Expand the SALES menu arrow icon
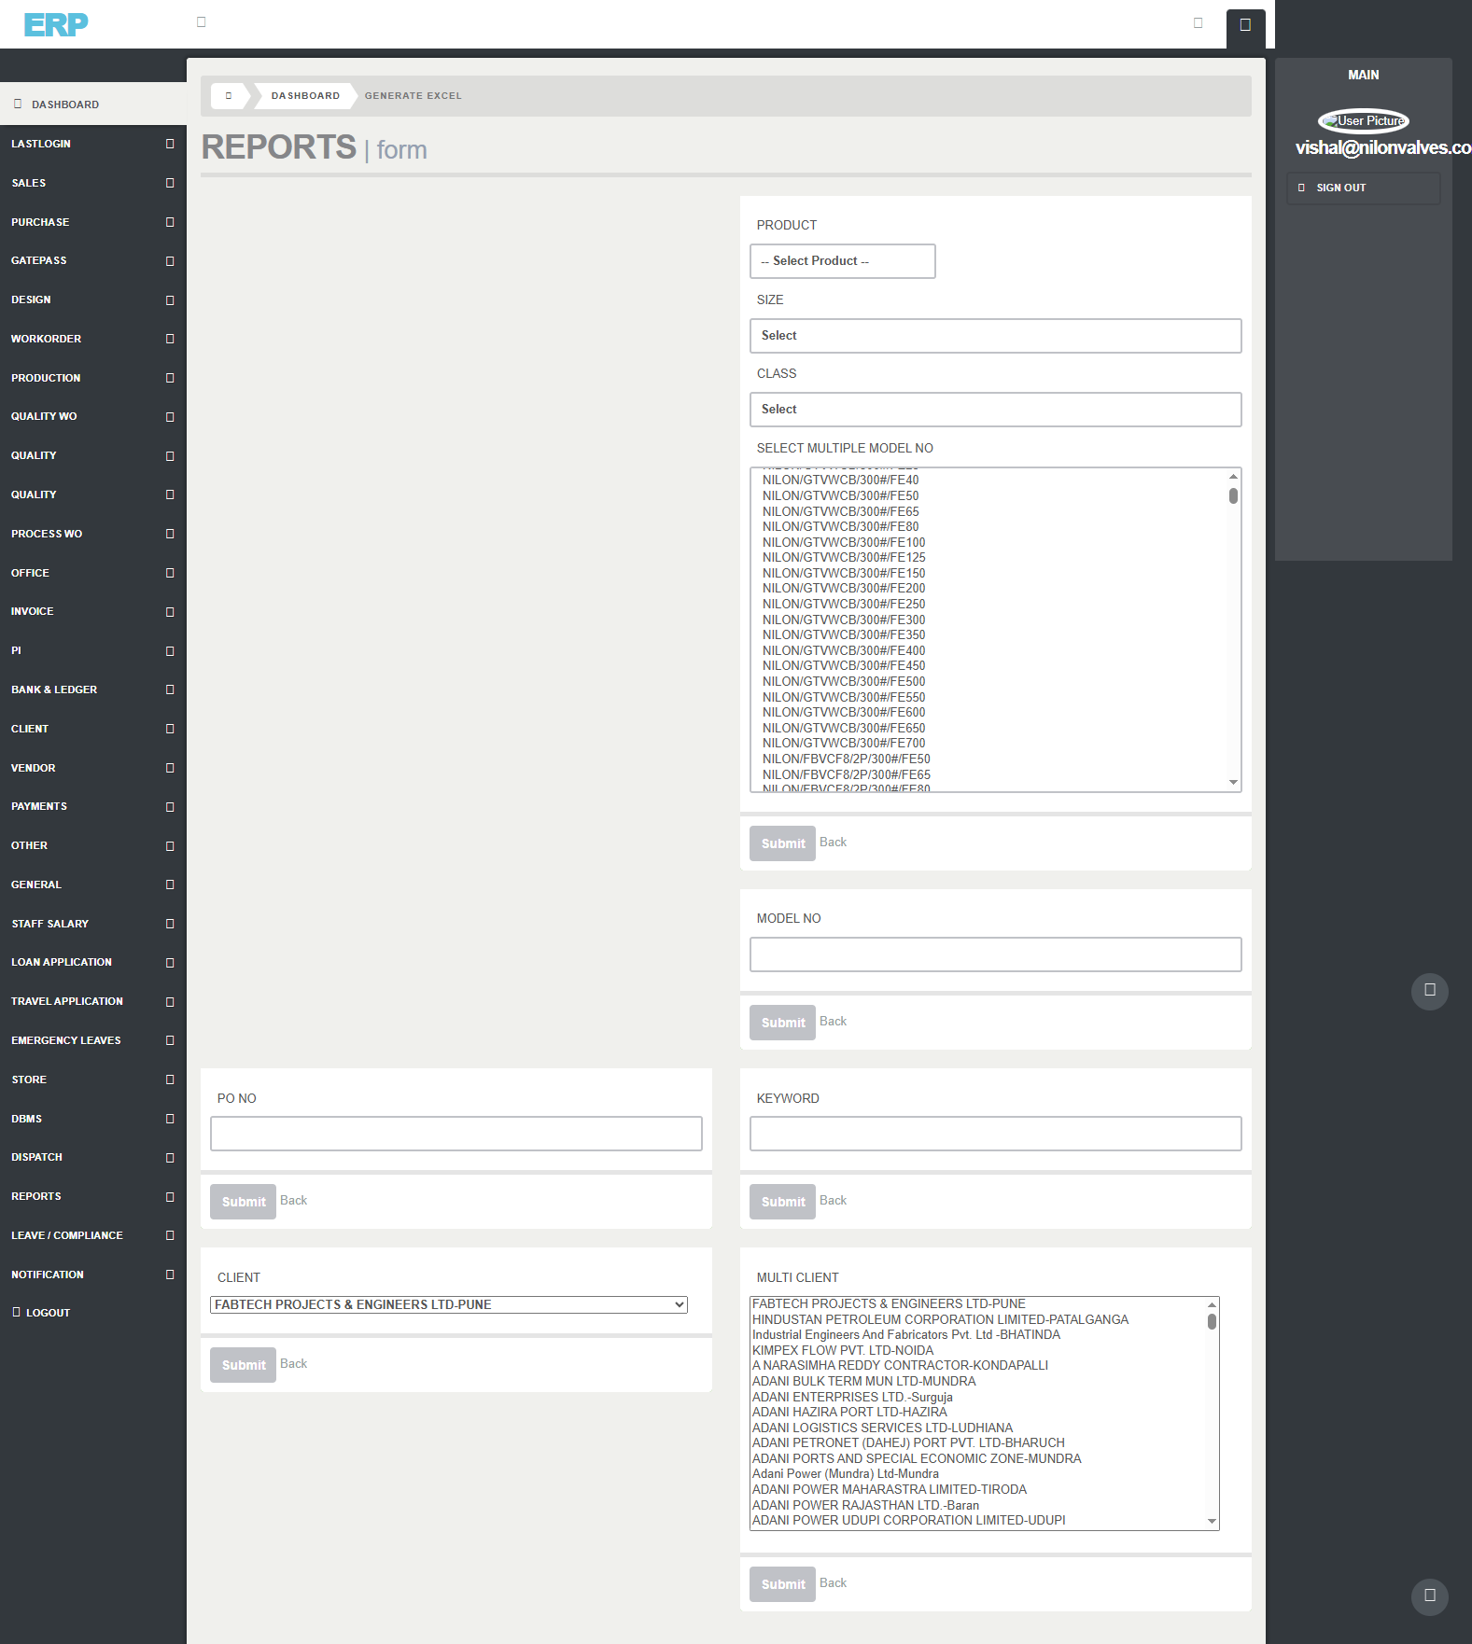 pos(170,183)
